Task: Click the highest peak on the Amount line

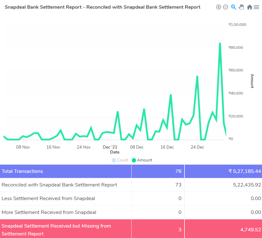Action: pos(220,43)
